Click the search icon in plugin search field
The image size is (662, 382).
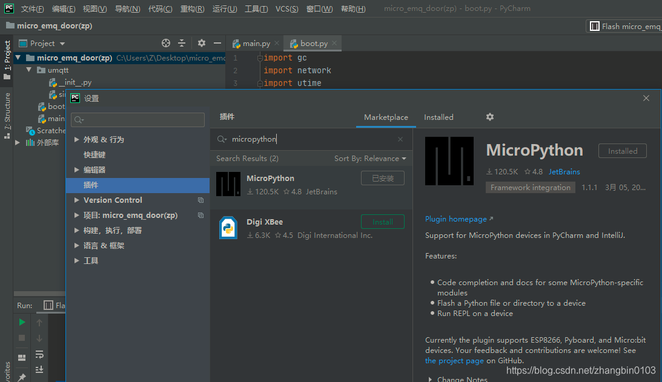point(222,139)
